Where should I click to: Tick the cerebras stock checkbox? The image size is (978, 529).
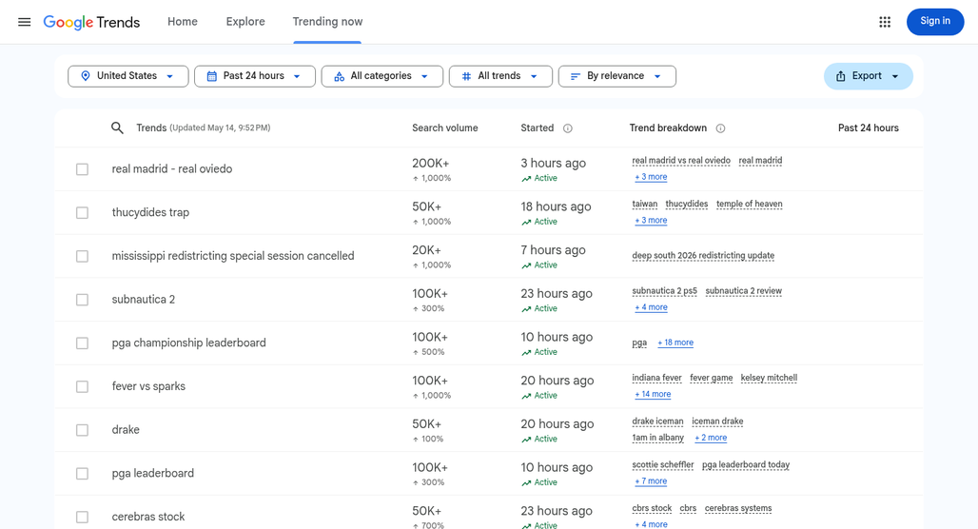(83, 518)
